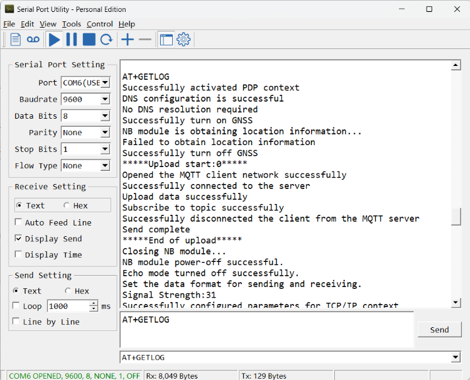This screenshot has width=470, height=380.
Task: Expand the AT+GETLOG history dropdown
Action: click(x=456, y=357)
